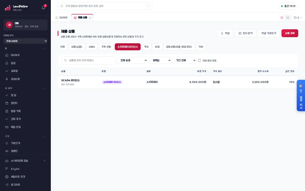This screenshot has height=191, width=305.
Task: Filter by 서비스 category
Action: (x=92, y=47)
